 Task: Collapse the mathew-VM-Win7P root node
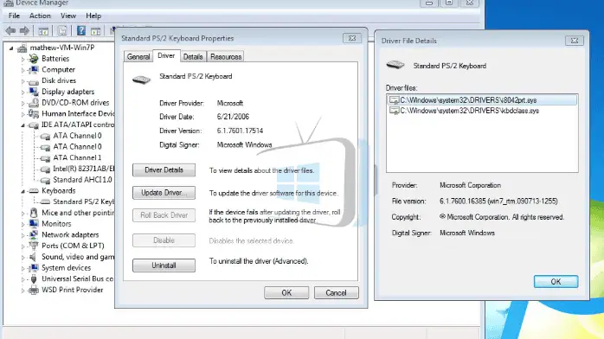click(x=11, y=48)
